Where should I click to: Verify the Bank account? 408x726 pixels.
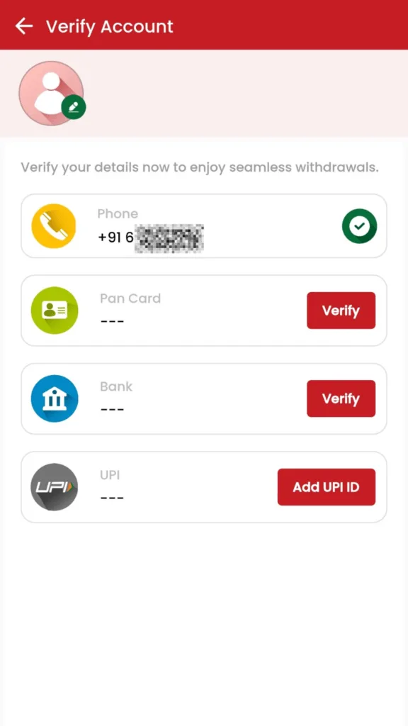[x=341, y=398]
